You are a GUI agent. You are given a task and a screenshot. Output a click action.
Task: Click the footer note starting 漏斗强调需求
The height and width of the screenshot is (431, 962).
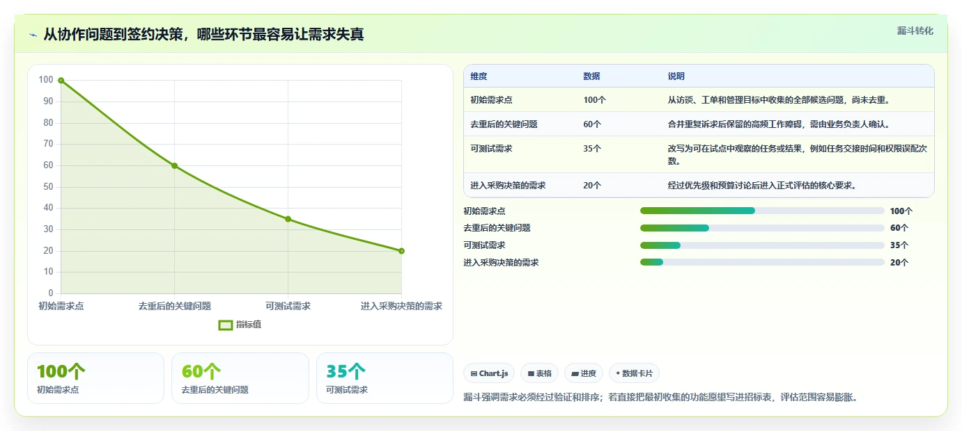coord(660,398)
